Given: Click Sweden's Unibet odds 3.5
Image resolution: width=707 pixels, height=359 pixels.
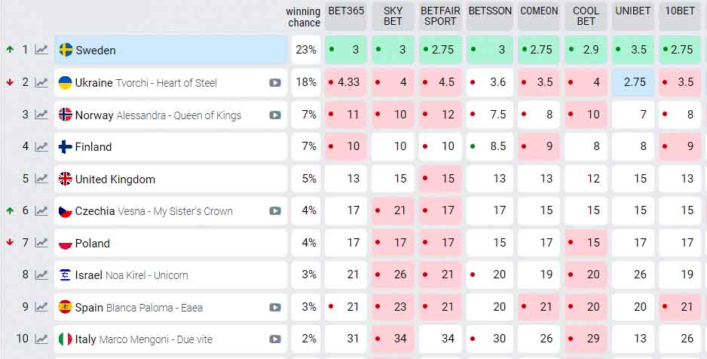Looking at the screenshot, I should click(633, 50).
